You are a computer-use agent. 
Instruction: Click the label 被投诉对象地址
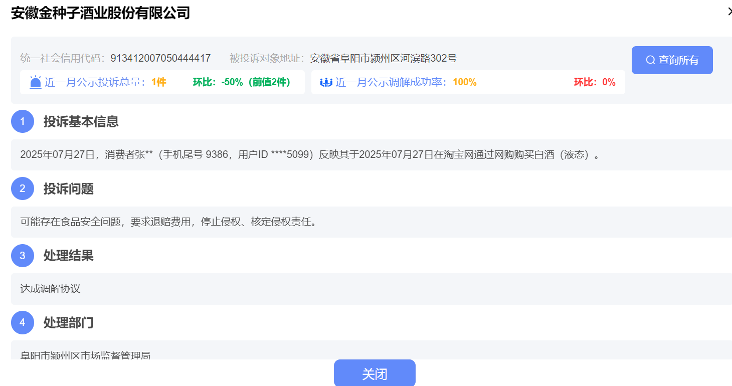coord(267,59)
